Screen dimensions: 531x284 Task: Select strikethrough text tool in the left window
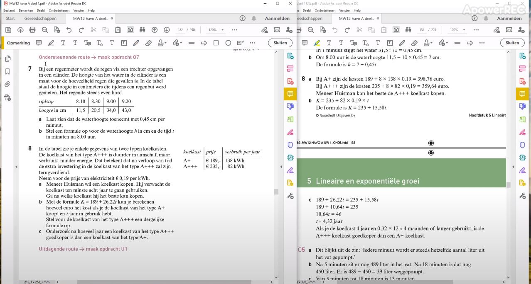[x=75, y=43]
